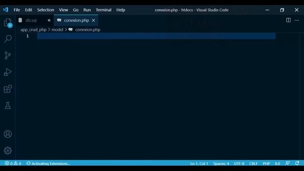Click the unsaved dot on db.sql tab
The width and height of the screenshot is (304, 171).
tap(49, 20)
